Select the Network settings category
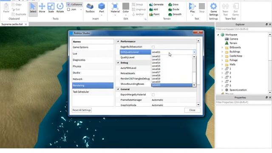This screenshot has width=272, height=153. click(93, 79)
